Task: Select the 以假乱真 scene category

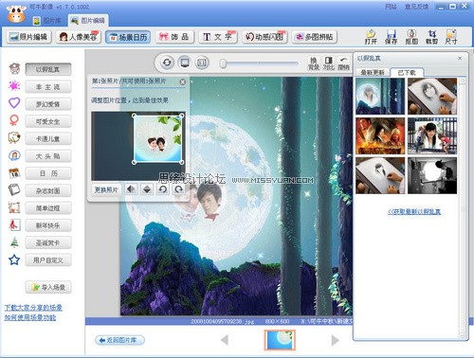Action: 48,69
